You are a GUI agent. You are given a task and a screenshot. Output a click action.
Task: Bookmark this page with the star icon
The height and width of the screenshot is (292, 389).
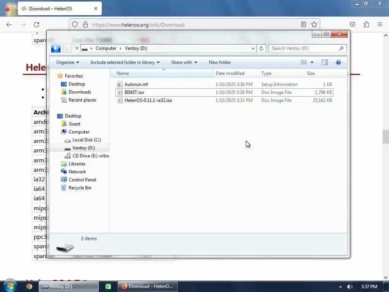pos(314,24)
